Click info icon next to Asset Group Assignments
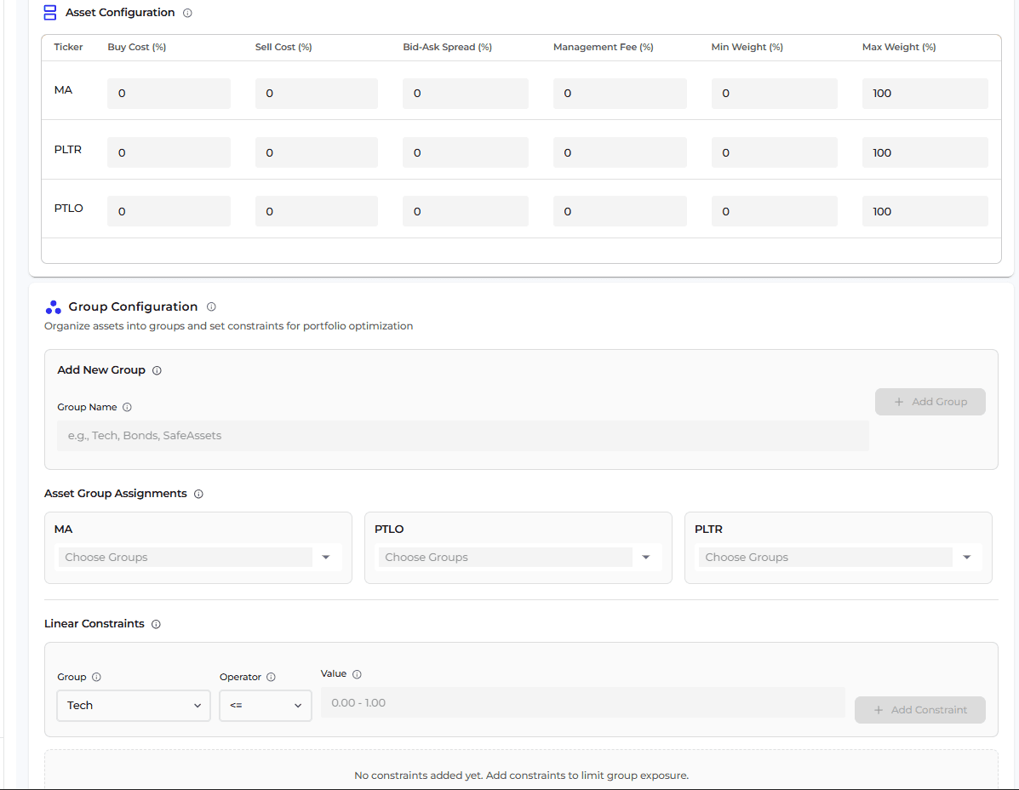The width and height of the screenshot is (1019, 790). point(198,494)
